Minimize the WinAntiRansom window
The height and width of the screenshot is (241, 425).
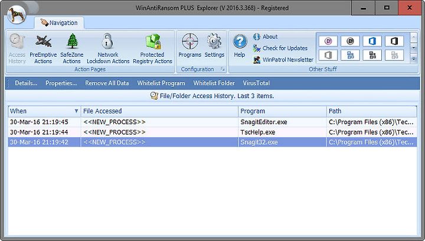click(x=363, y=8)
